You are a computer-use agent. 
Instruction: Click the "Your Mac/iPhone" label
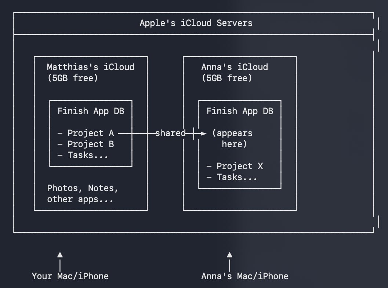coord(70,276)
